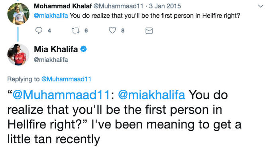This screenshot has width=271, height=150.
Task: Click the reply speech bubble icon
Action: [x=39, y=30]
